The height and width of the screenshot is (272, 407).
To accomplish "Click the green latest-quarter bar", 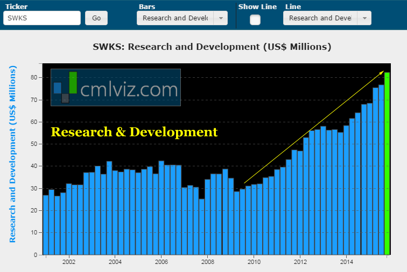I will click(x=387, y=164).
